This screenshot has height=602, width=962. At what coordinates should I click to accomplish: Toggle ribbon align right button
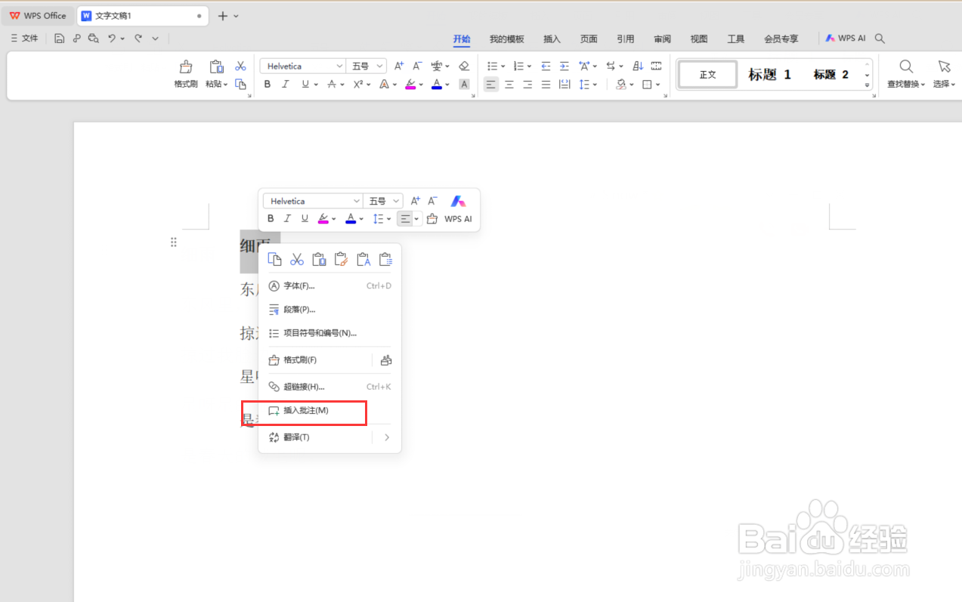(527, 85)
